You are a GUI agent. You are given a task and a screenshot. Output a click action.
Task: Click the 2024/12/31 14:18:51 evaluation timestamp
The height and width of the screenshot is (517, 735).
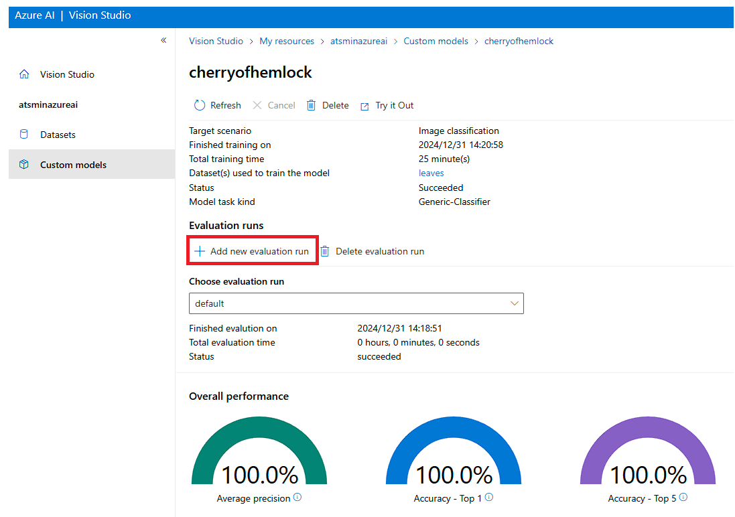pos(399,328)
